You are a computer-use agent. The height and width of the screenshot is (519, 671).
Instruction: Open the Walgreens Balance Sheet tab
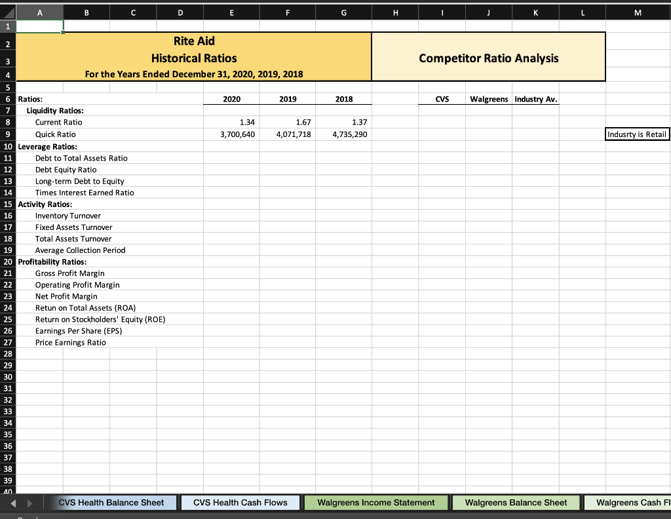click(x=516, y=502)
